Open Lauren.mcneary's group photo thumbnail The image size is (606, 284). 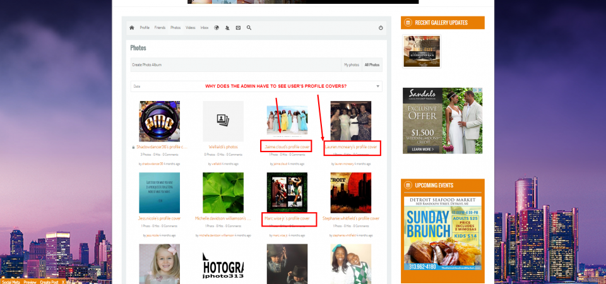351,121
